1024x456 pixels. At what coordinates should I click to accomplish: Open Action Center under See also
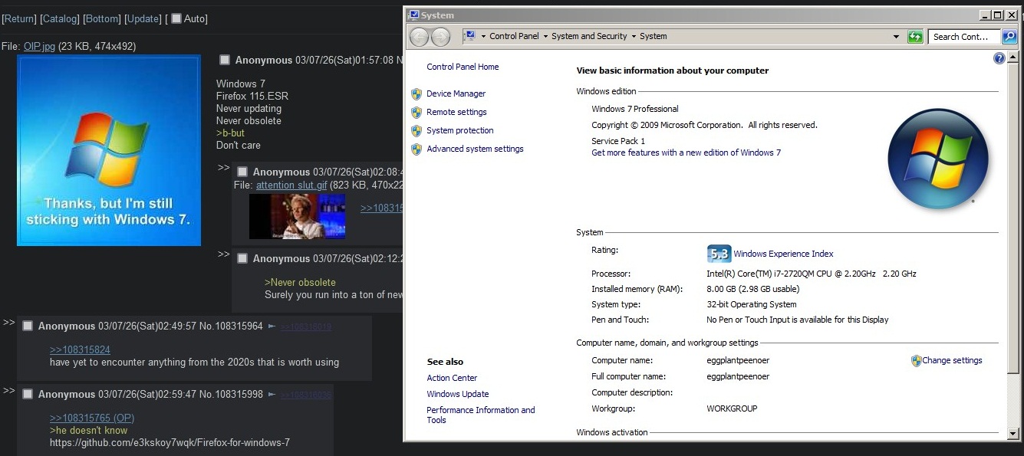click(x=452, y=378)
